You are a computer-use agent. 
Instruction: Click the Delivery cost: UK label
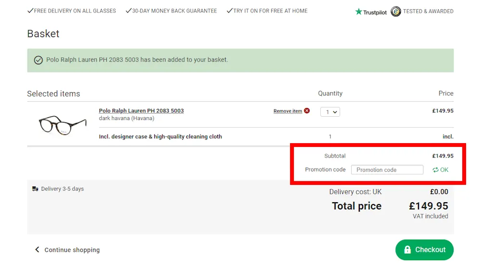coord(355,192)
